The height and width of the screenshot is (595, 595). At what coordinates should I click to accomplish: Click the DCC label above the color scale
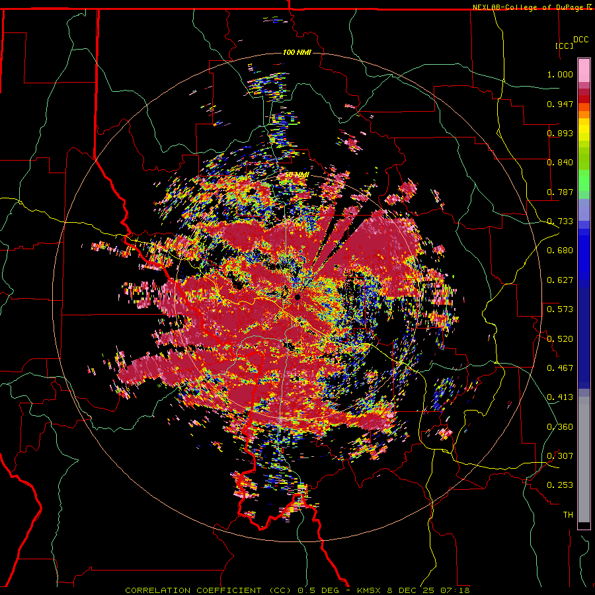(580, 40)
